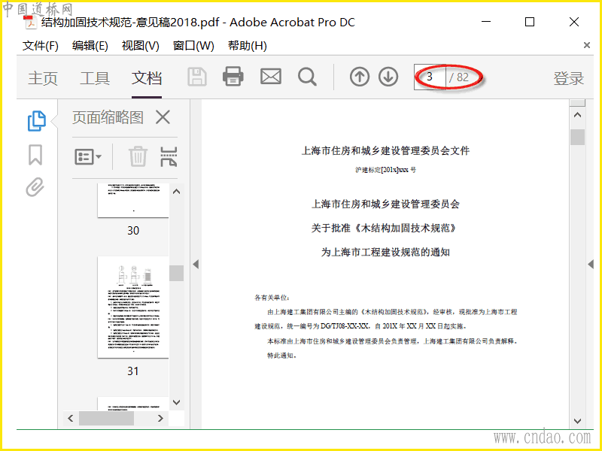Open the 帮助(H) menu
The image size is (602, 451).
(x=248, y=46)
